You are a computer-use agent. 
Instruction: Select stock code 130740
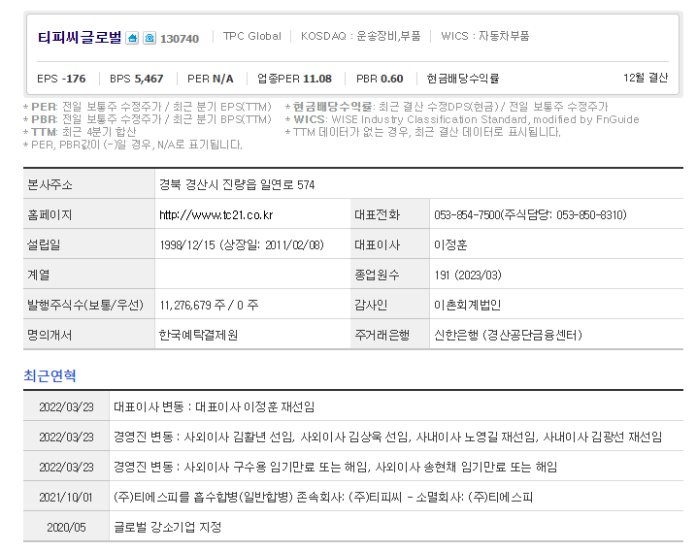180,39
